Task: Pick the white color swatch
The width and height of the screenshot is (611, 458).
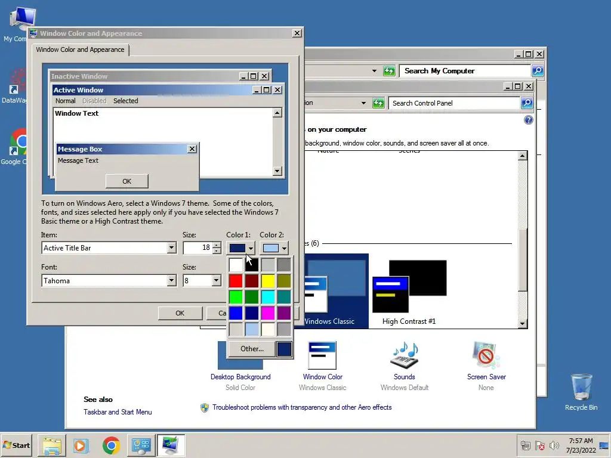Action: 236,265
